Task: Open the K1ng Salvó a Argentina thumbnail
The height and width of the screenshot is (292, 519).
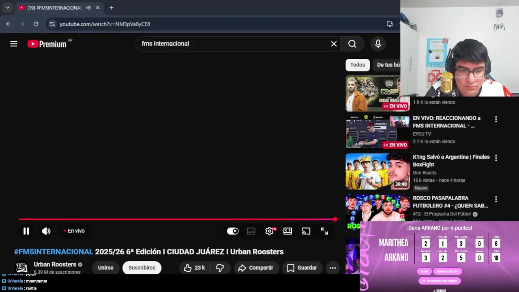Action: 378,172
